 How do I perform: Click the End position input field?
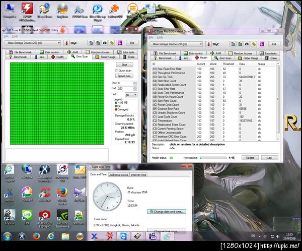(x=125, y=89)
